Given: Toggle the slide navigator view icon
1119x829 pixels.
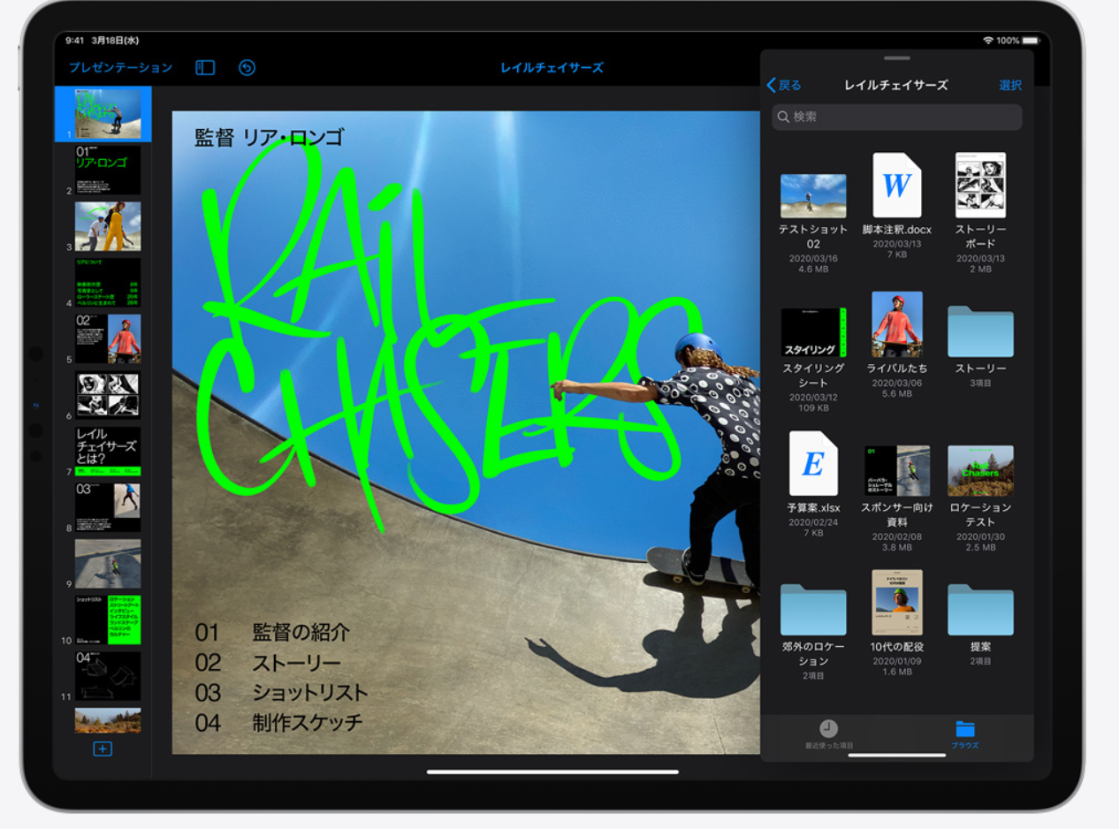Looking at the screenshot, I should coord(205,67).
